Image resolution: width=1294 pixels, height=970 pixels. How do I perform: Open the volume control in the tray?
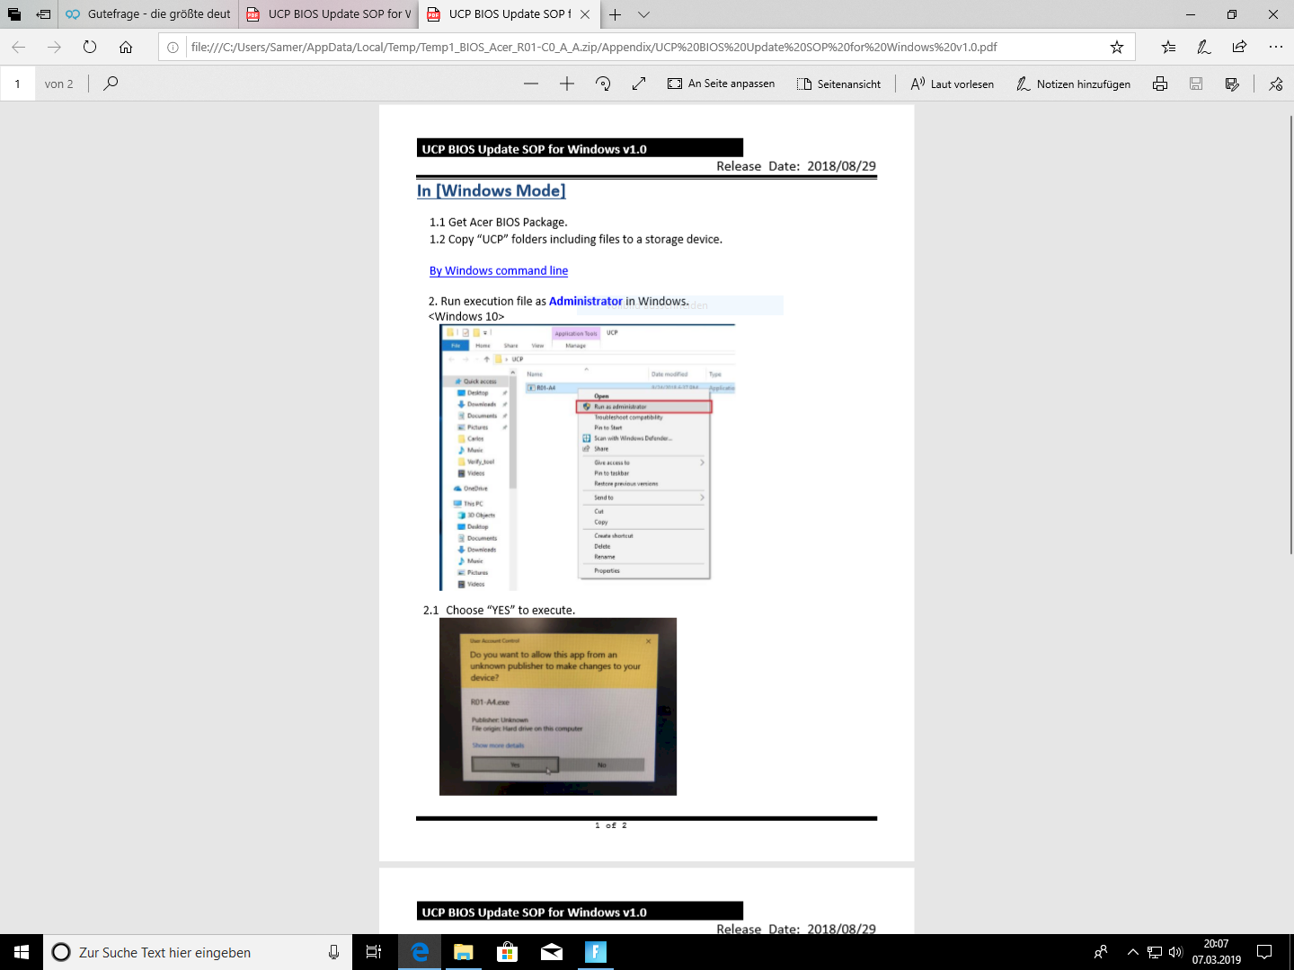point(1175,952)
